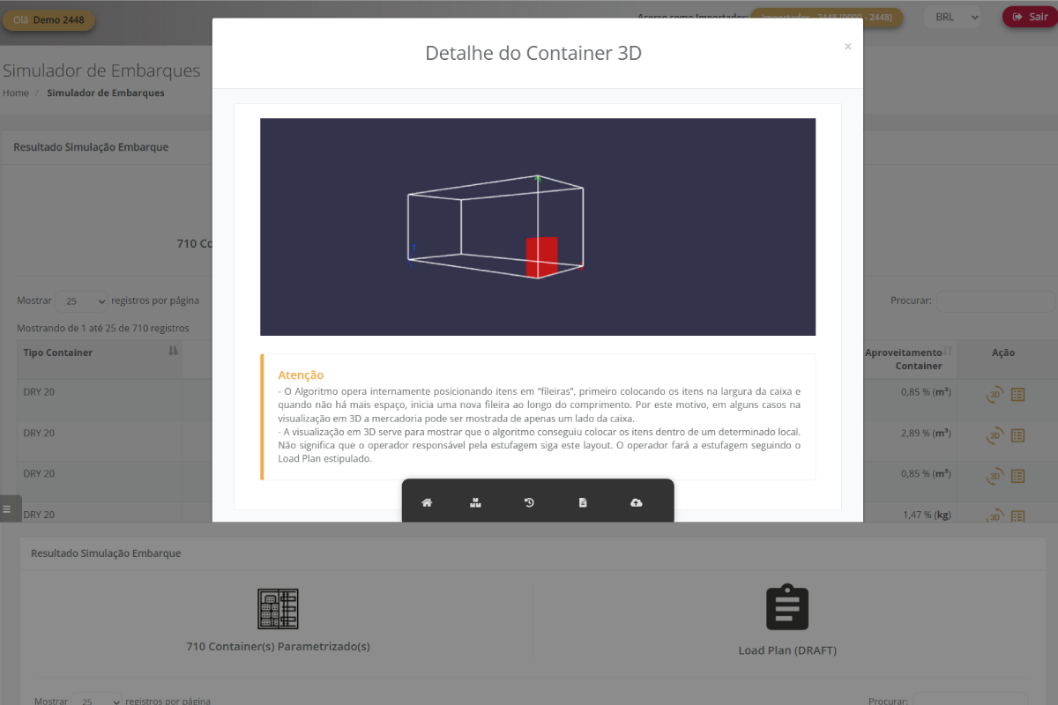Image resolution: width=1058 pixels, height=705 pixels.
Task: Click the Procurar search input field
Action: [995, 301]
